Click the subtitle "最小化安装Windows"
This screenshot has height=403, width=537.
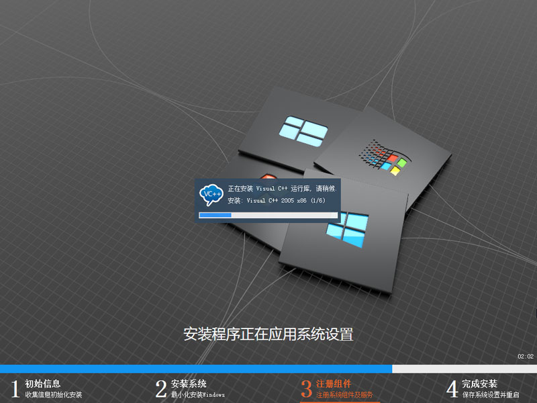click(x=198, y=395)
